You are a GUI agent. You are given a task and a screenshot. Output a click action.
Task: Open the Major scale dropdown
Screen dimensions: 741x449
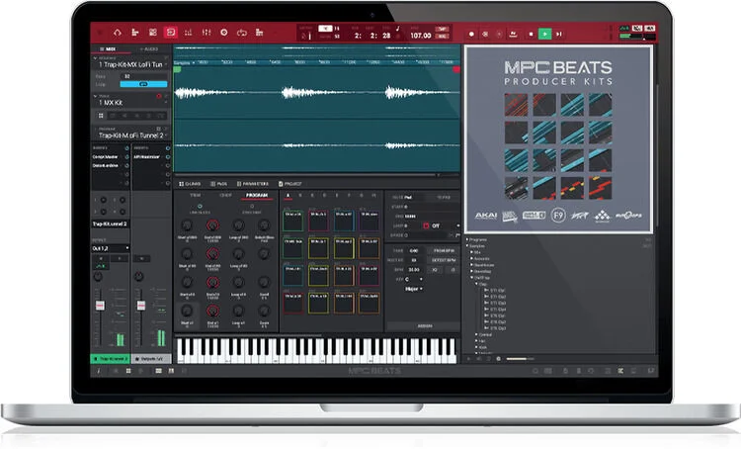tap(412, 289)
